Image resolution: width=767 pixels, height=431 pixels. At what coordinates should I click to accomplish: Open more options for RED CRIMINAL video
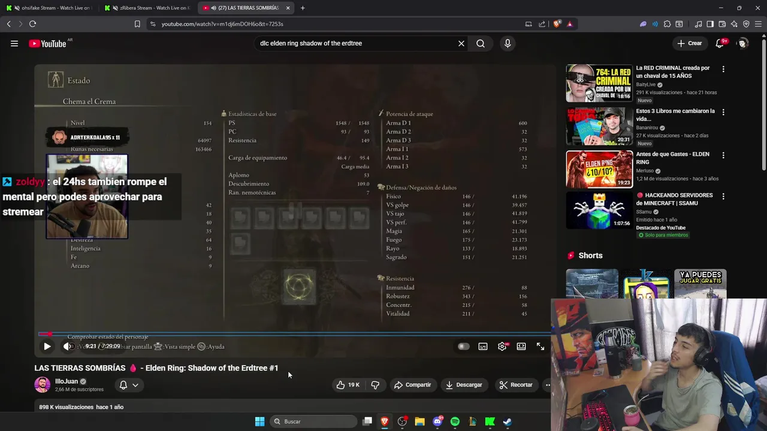coord(723,69)
